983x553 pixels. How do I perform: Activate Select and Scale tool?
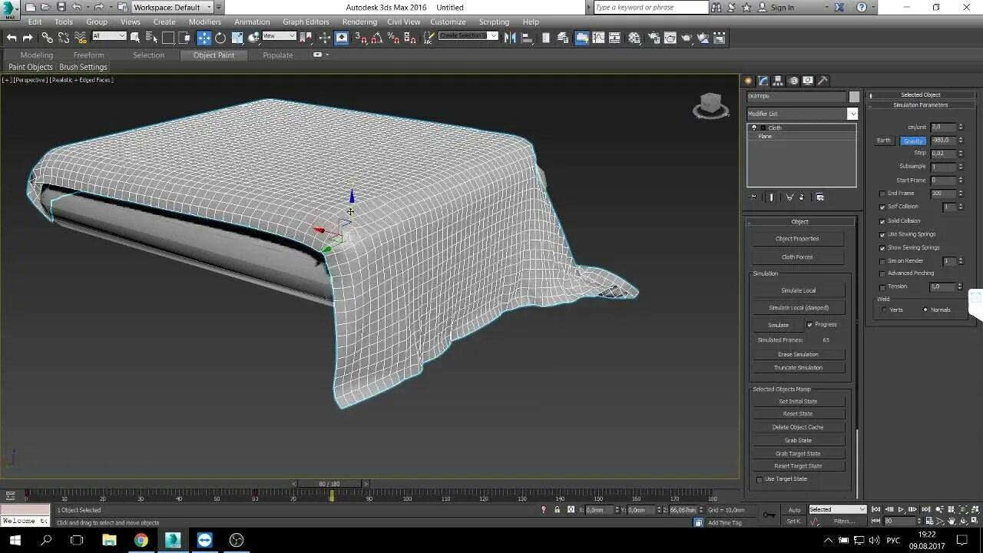tap(237, 37)
